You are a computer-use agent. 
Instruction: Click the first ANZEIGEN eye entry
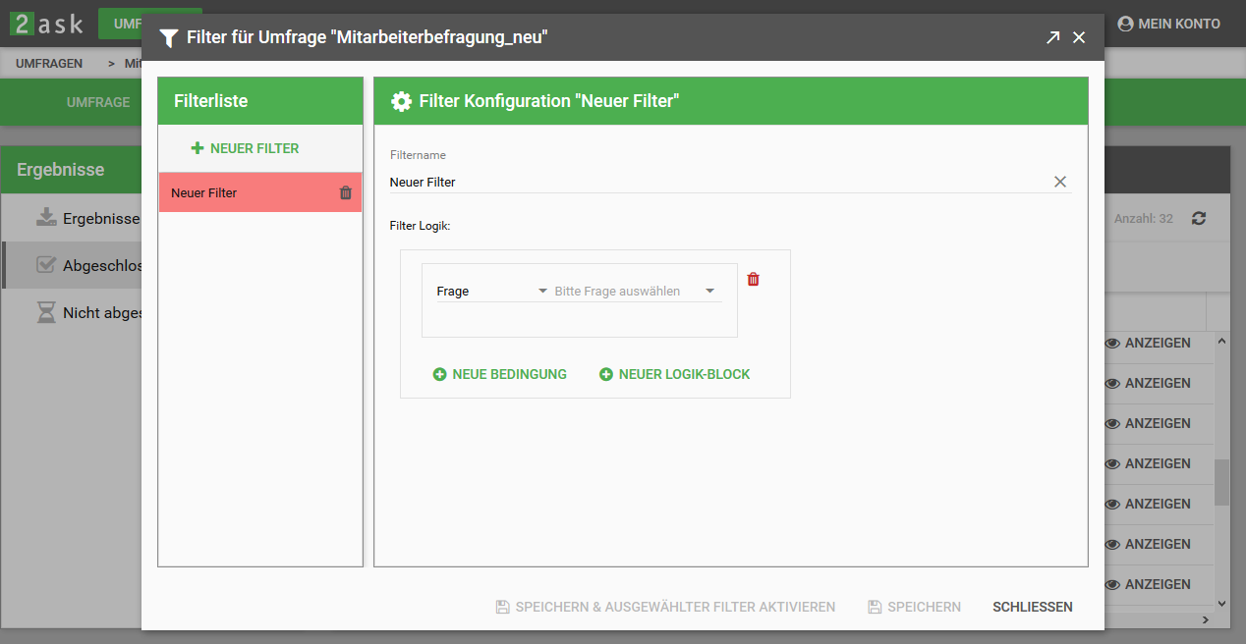click(1148, 343)
